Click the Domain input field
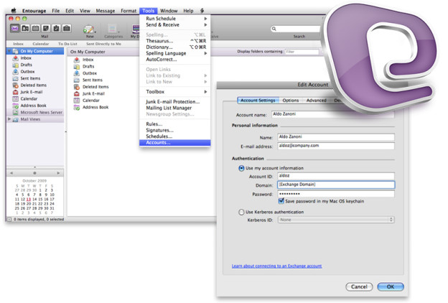 click(x=336, y=185)
